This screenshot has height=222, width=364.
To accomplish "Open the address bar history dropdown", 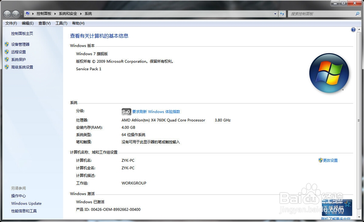I will pyautogui.click(x=275, y=14).
